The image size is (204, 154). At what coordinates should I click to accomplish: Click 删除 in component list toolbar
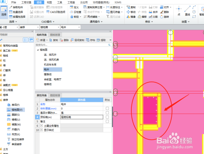click(x=64, y=40)
